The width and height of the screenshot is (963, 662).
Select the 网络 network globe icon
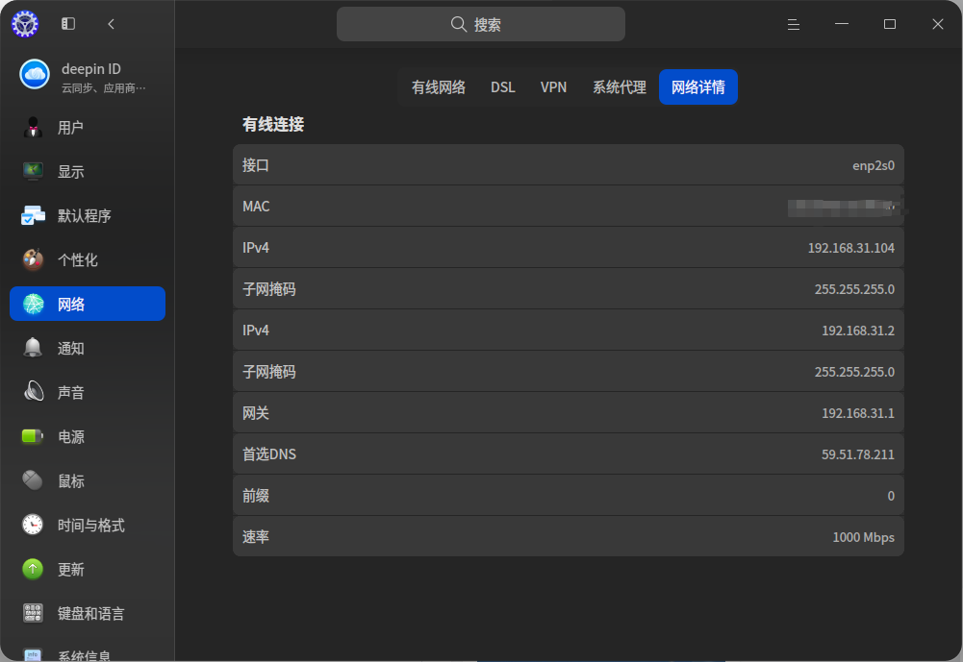[33, 304]
